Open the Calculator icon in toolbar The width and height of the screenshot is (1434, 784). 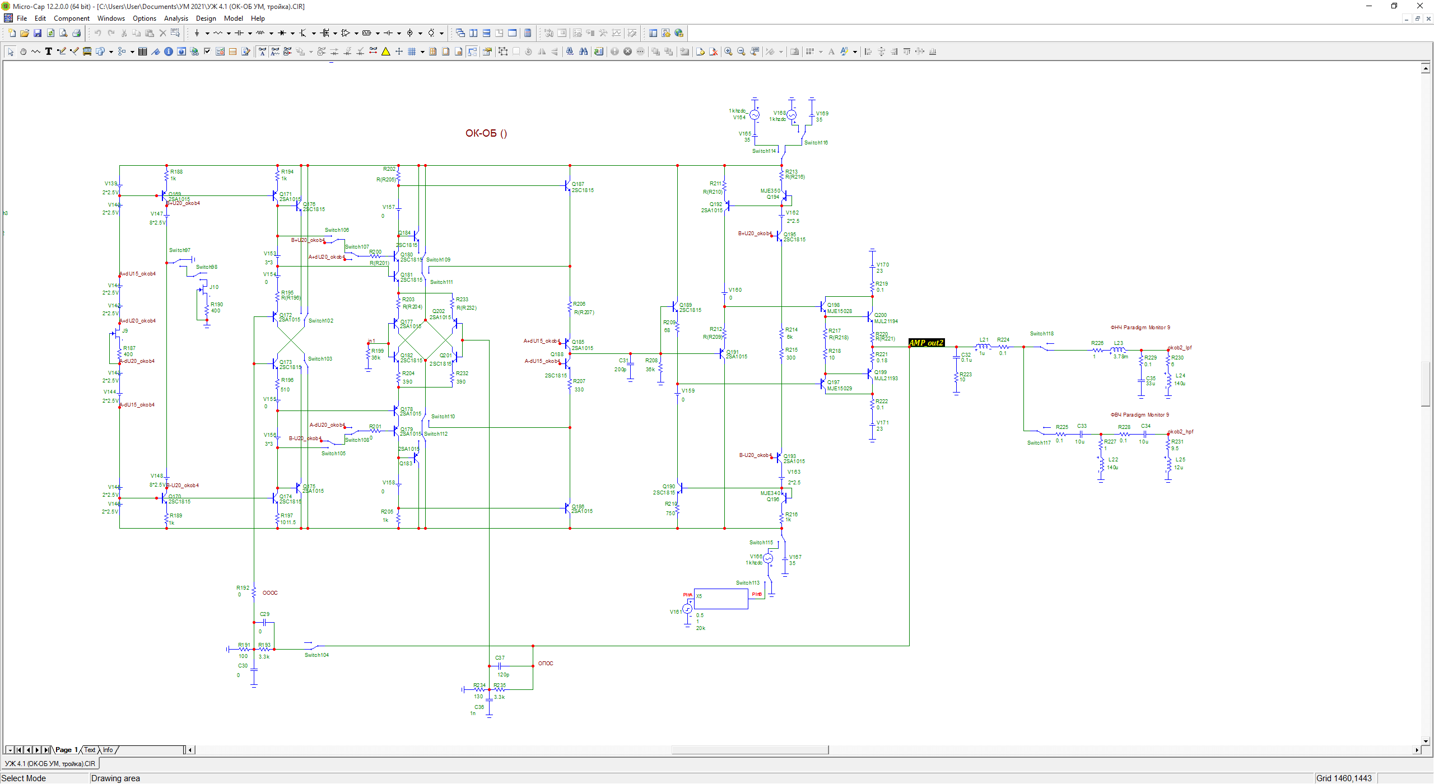click(x=528, y=33)
